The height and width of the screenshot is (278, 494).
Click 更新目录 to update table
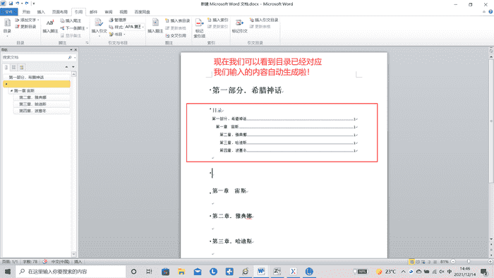point(26,27)
